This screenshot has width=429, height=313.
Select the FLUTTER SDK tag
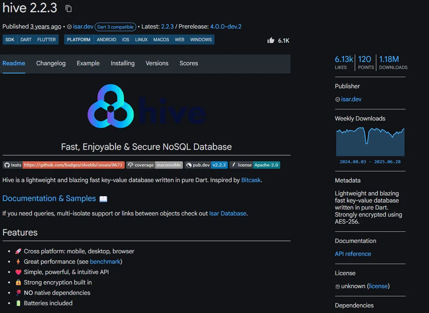pos(46,40)
